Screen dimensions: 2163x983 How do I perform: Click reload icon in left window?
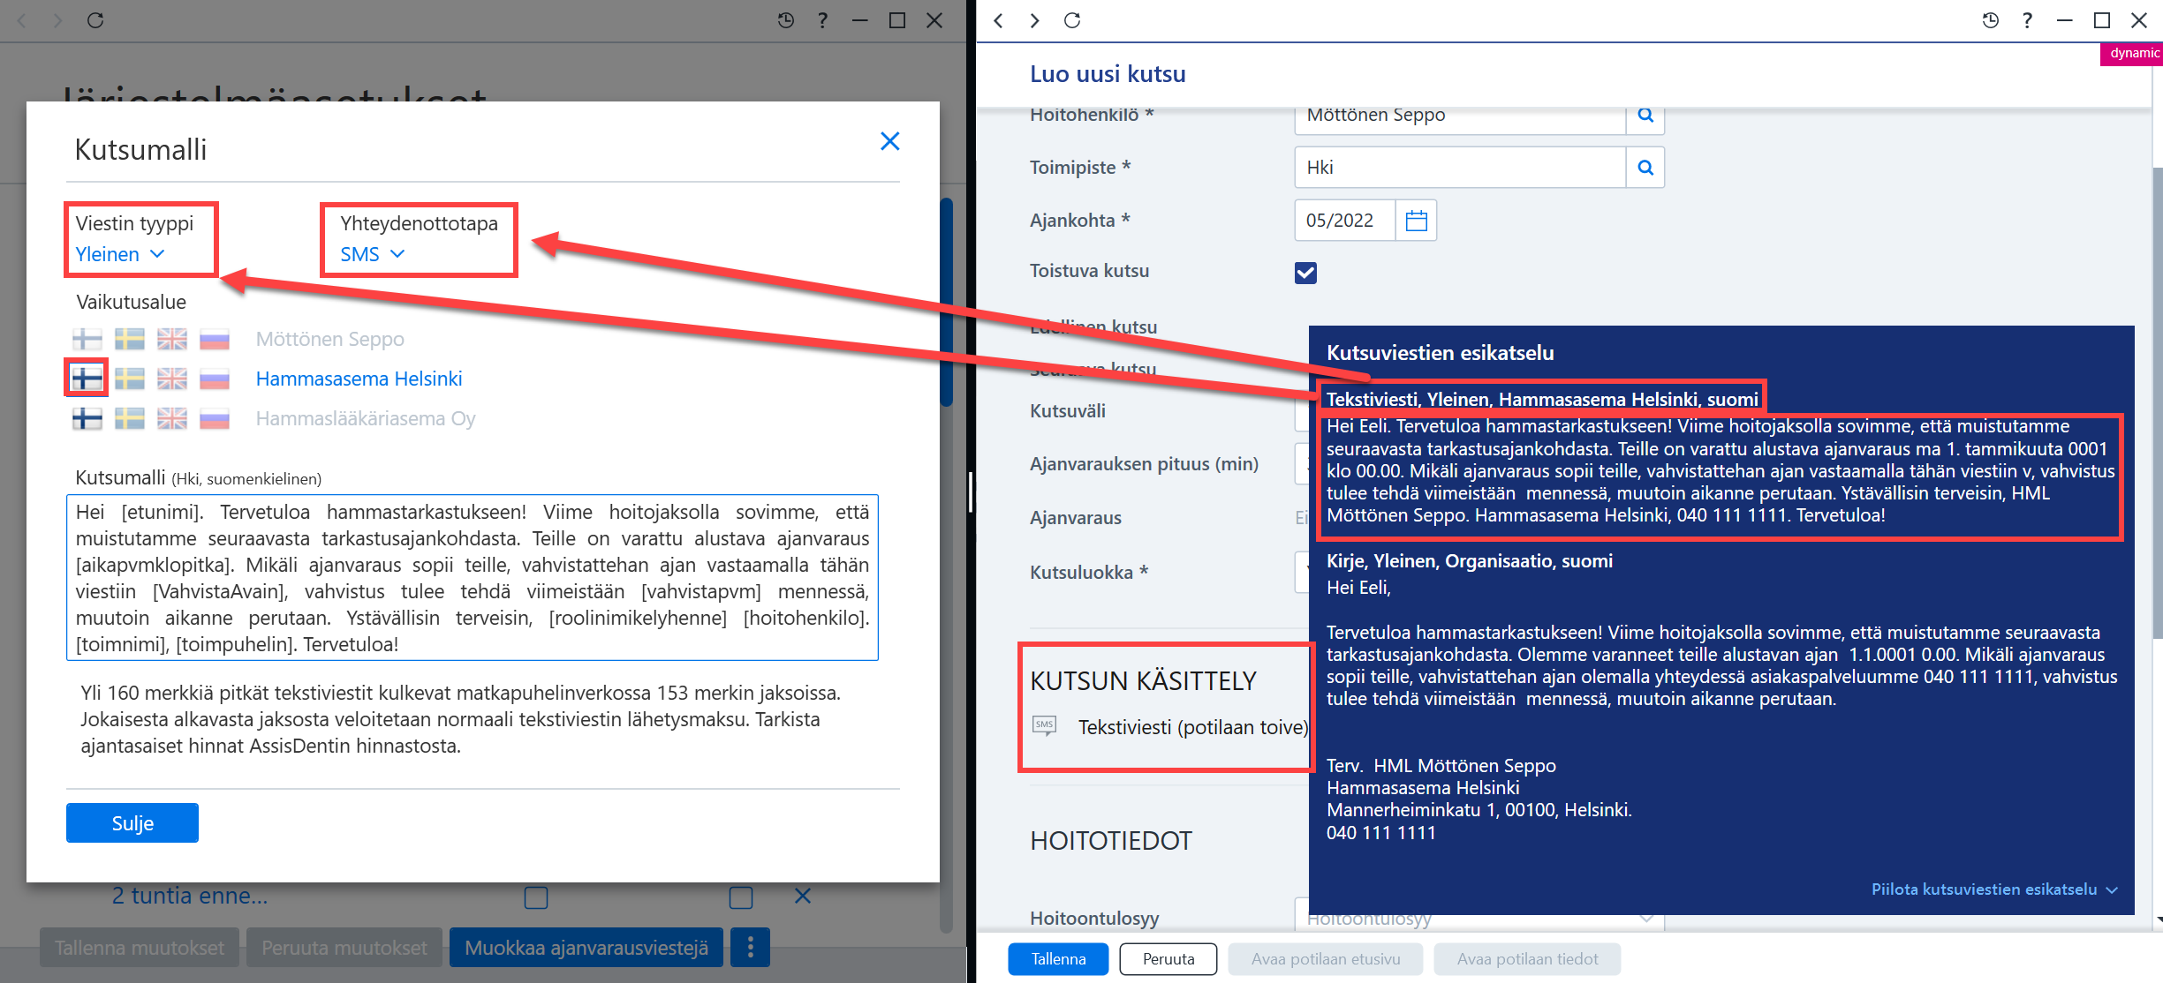coord(95,20)
